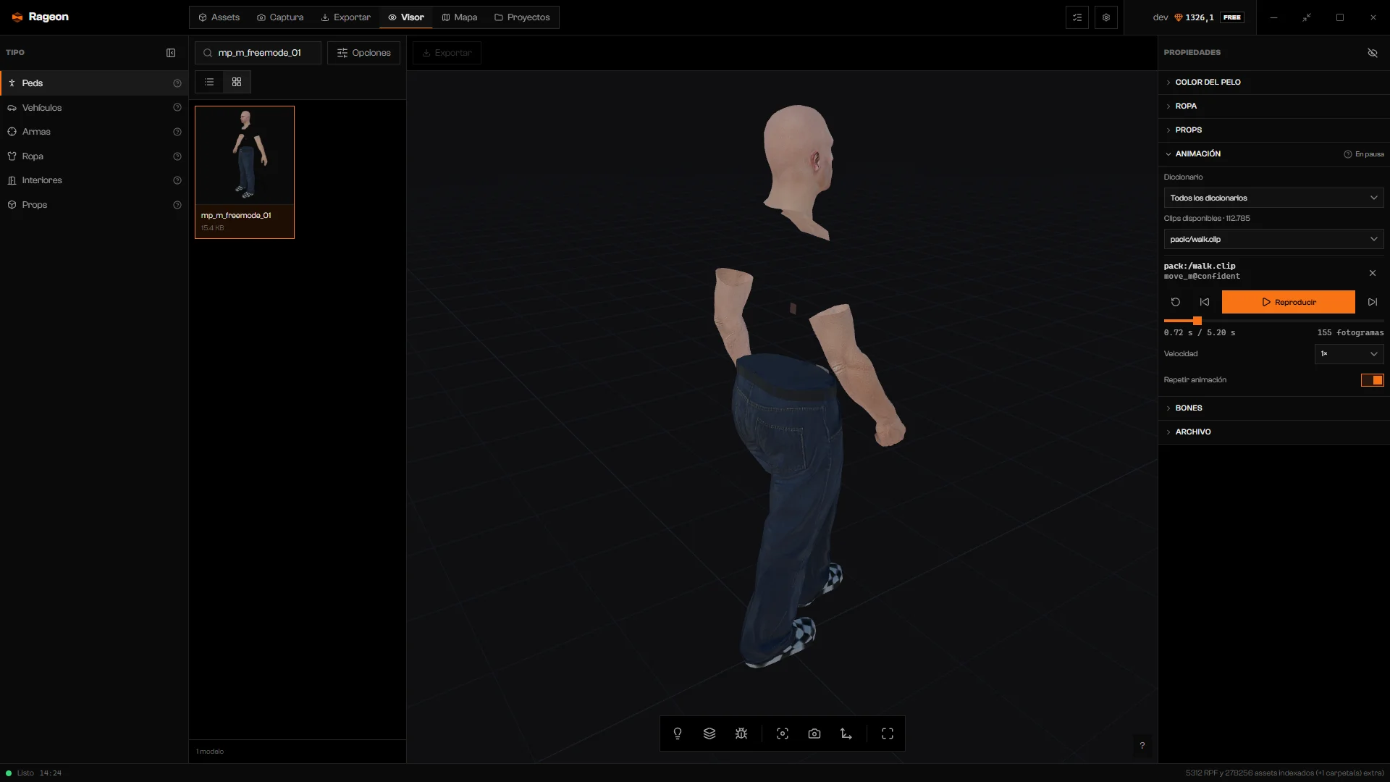This screenshot has height=782, width=1390.
Task: Enter fullscreen viewport mode
Action: click(x=888, y=733)
